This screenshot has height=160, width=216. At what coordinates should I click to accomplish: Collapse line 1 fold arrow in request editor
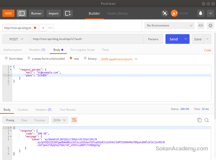pyautogui.click(x=11, y=67)
